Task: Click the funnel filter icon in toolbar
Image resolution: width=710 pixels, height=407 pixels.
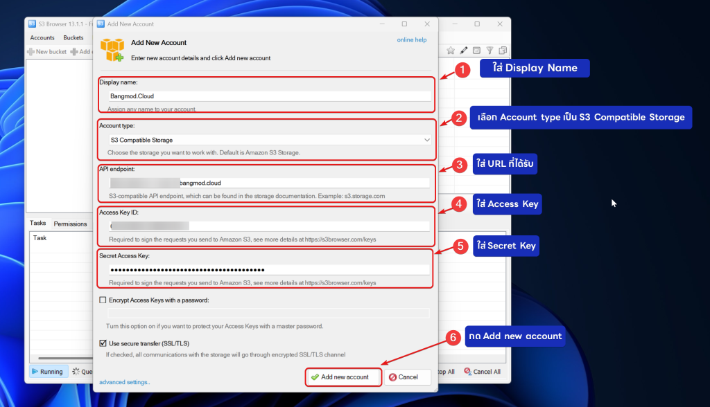Action: point(490,51)
